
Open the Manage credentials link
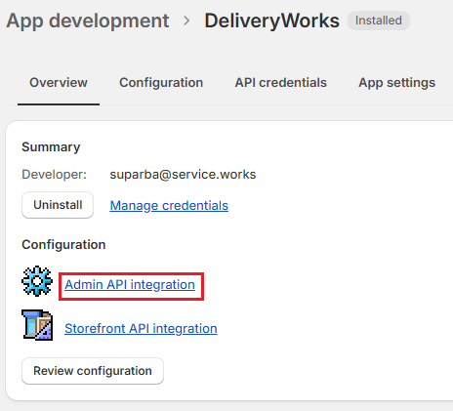[169, 206]
